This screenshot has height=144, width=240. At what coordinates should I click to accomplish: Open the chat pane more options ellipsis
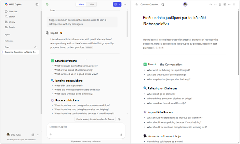(x=125, y=4)
